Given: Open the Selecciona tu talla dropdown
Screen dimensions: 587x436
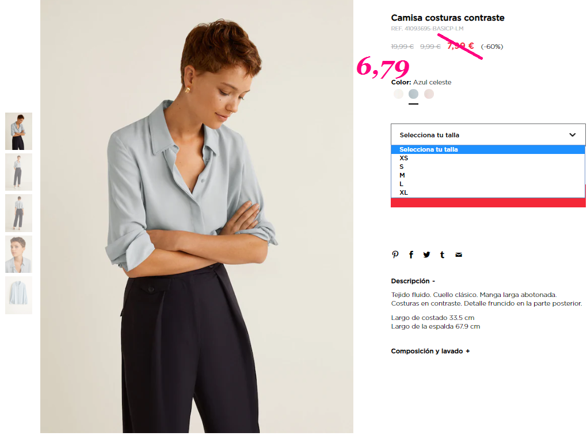Looking at the screenshot, I should 488,134.
